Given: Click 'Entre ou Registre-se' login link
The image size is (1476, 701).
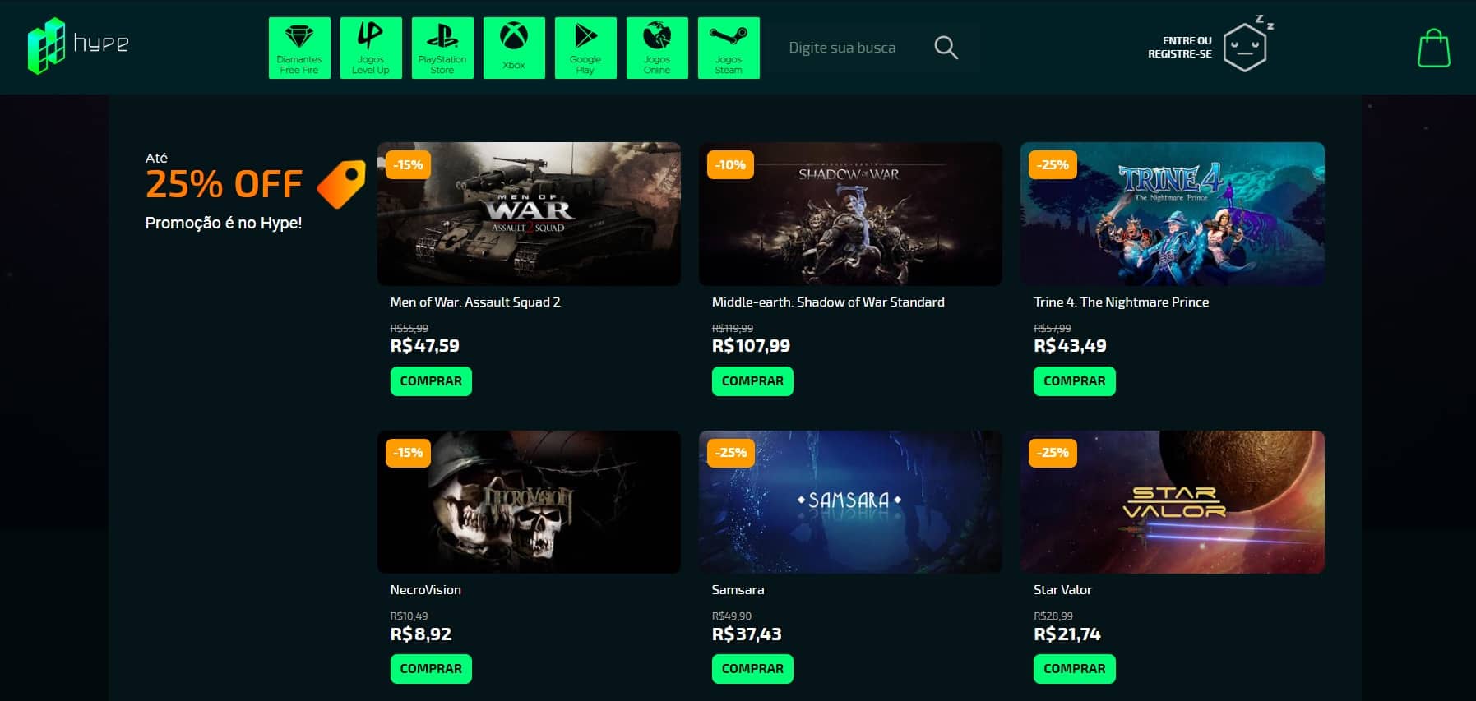Looking at the screenshot, I should (x=1179, y=47).
